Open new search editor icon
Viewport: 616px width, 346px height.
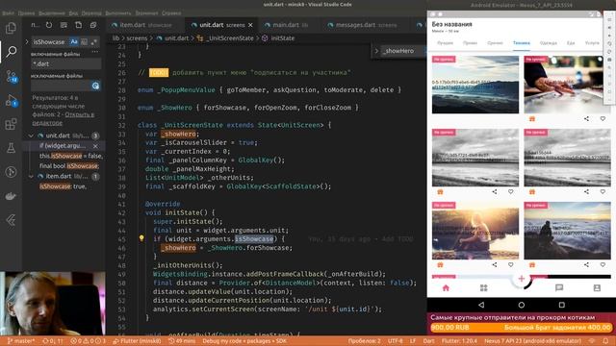[79, 25]
